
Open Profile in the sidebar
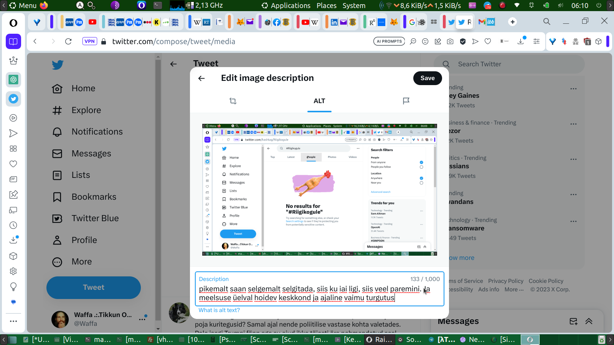pyautogui.click(x=74, y=240)
